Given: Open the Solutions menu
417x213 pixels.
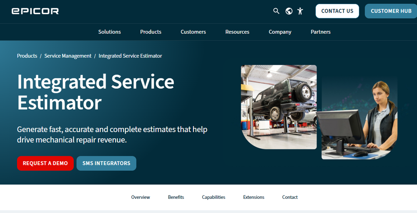Looking at the screenshot, I should coord(109,32).
